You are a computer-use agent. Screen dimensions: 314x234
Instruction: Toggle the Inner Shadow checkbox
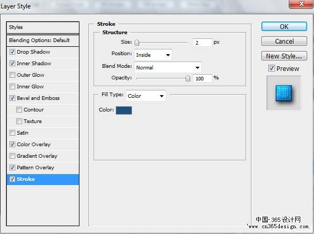click(x=12, y=64)
